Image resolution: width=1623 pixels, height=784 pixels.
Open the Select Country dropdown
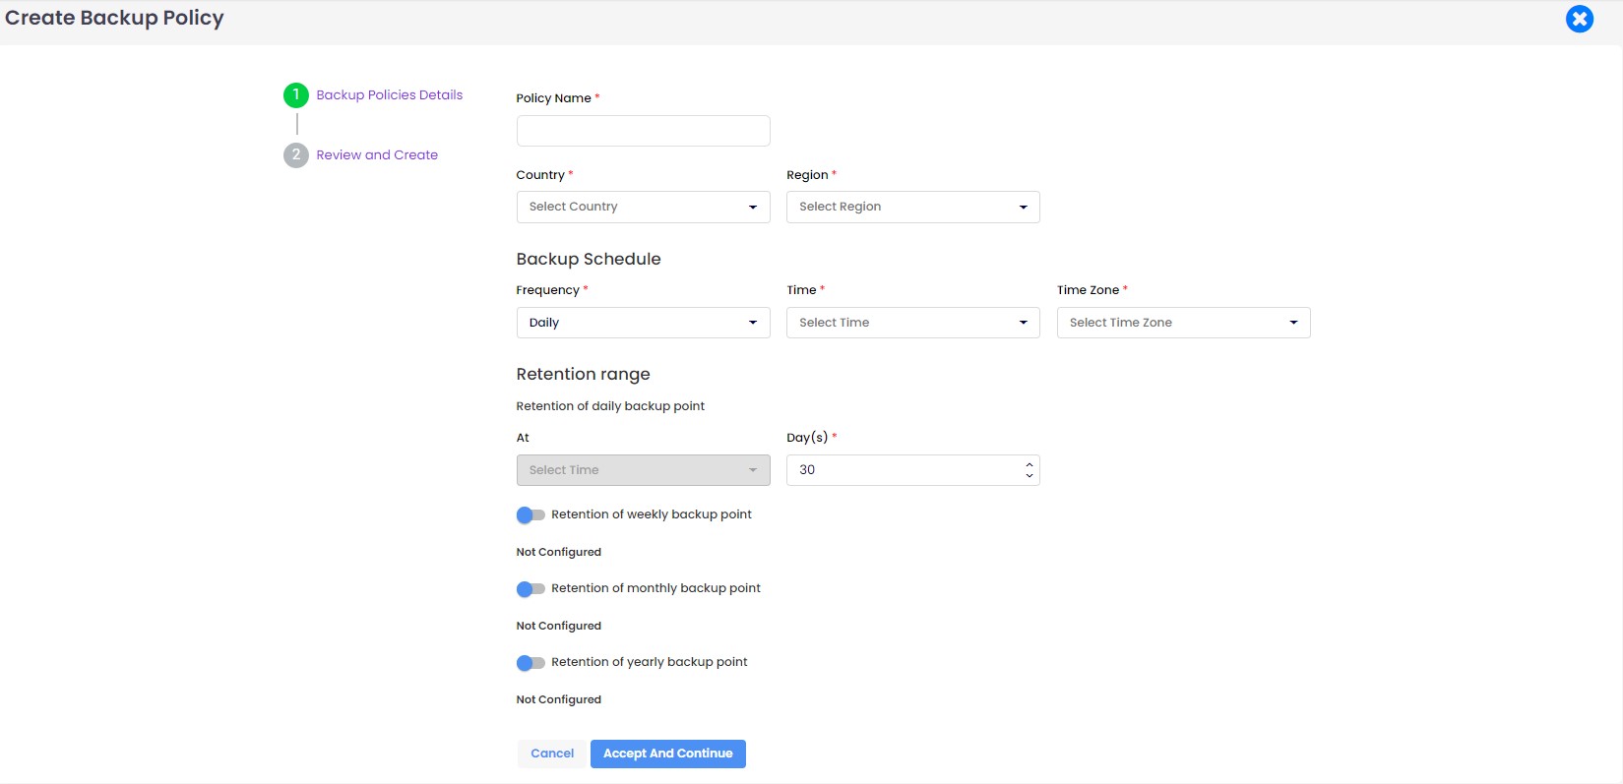pyautogui.click(x=643, y=207)
